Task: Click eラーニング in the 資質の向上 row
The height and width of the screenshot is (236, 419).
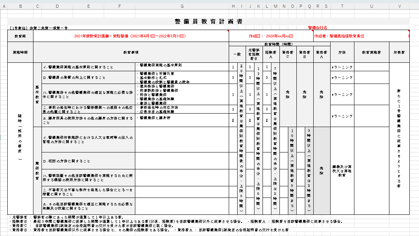Action: [x=342, y=78]
